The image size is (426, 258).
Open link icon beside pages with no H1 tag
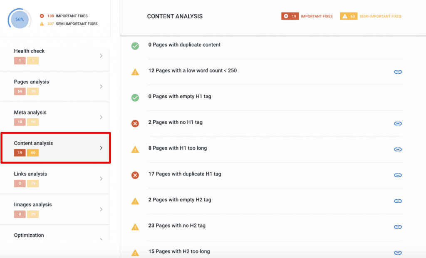[x=398, y=124]
